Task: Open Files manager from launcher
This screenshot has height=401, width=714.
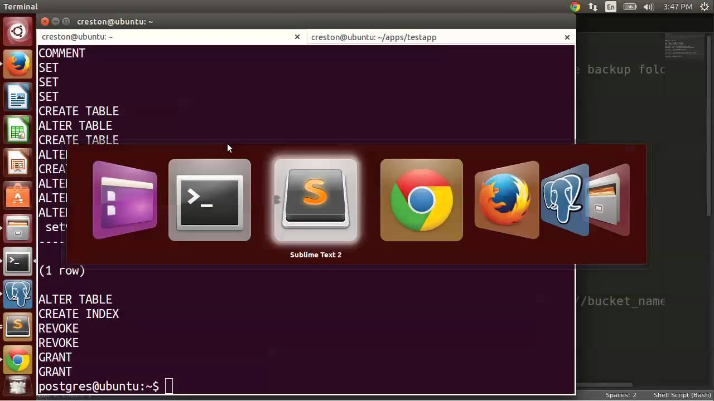Action: point(18,229)
